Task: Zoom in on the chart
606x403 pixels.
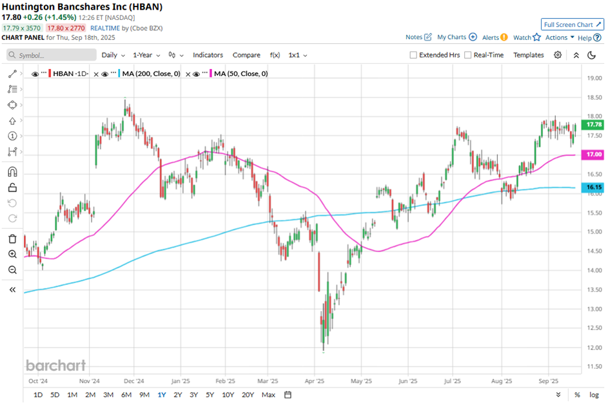Action: click(12, 254)
